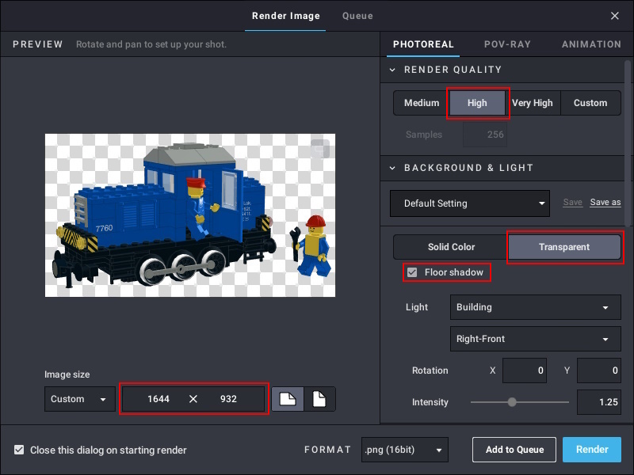Click the faded icon in preview corner

[x=320, y=149]
